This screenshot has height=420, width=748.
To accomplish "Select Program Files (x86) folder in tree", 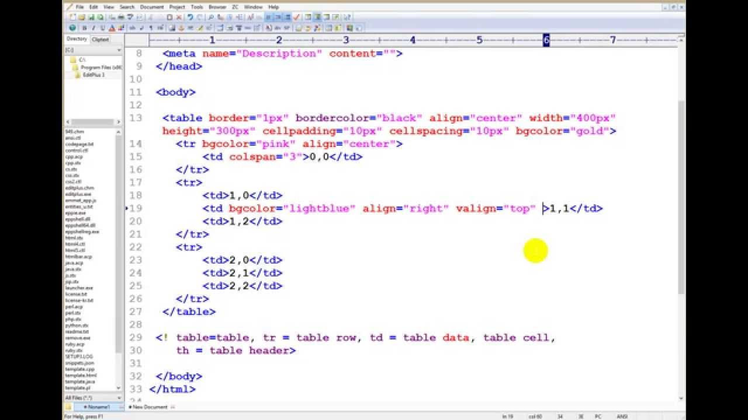I will click(x=97, y=67).
